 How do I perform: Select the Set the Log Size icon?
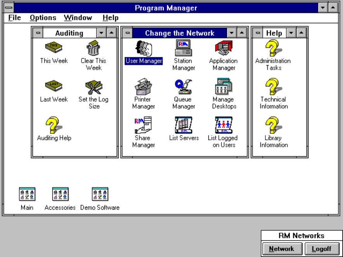94,87
